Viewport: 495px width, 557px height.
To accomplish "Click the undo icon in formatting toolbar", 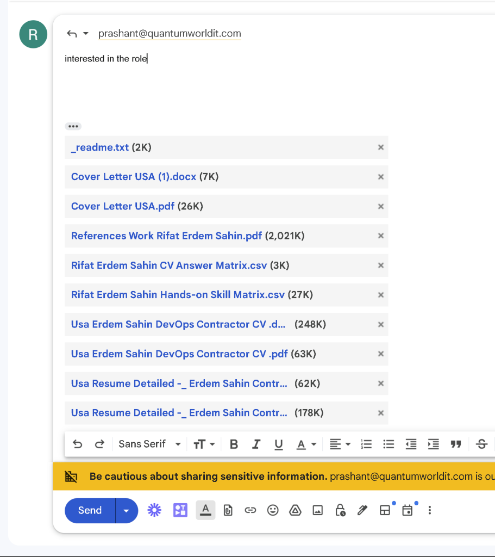I will pos(77,444).
